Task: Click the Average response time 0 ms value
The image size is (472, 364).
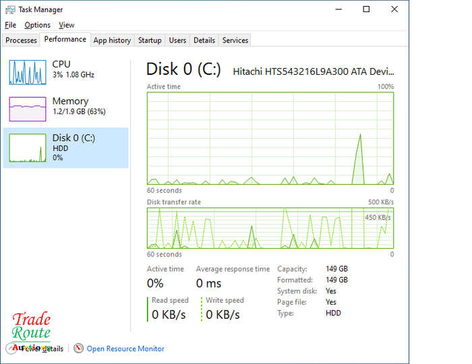Action: 208,283
